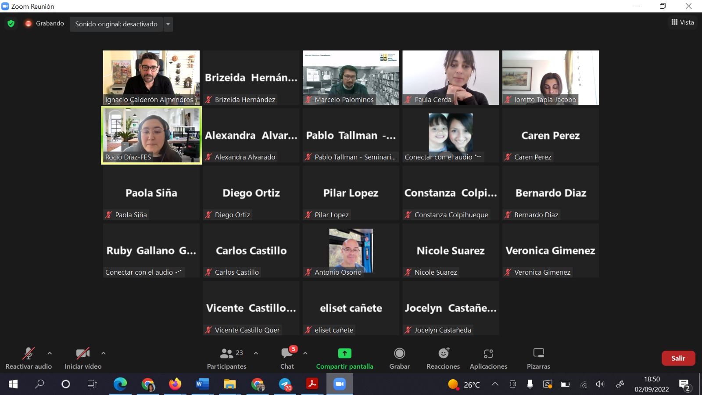Select Rocío Díaz-FES video thumbnail
The height and width of the screenshot is (395, 702).
tap(151, 135)
